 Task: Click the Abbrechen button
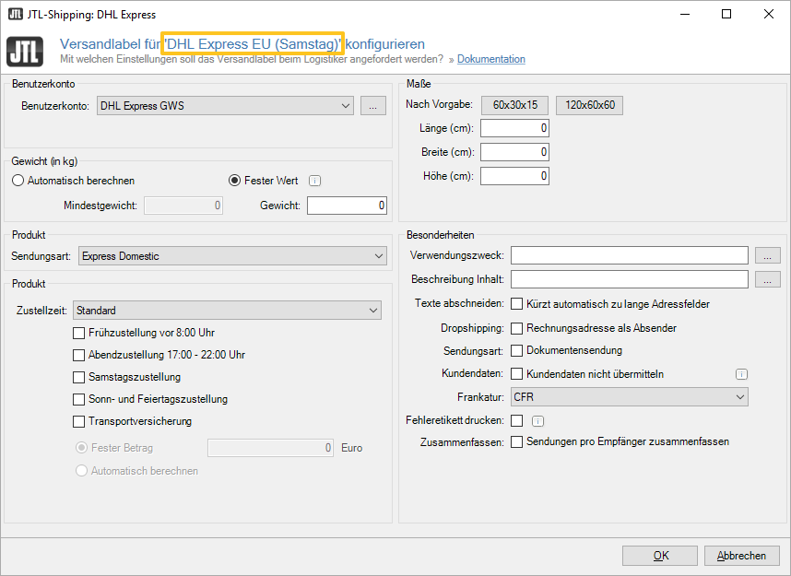pos(741,556)
